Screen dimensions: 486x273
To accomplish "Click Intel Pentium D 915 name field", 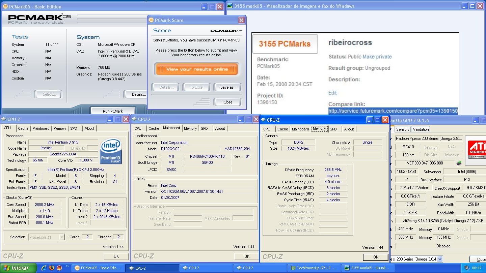I will (63, 142).
